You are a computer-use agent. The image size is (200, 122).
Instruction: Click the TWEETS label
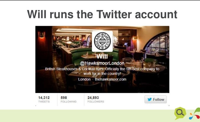44,102
